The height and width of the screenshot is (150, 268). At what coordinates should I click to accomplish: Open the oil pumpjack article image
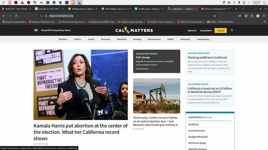[x=157, y=96]
